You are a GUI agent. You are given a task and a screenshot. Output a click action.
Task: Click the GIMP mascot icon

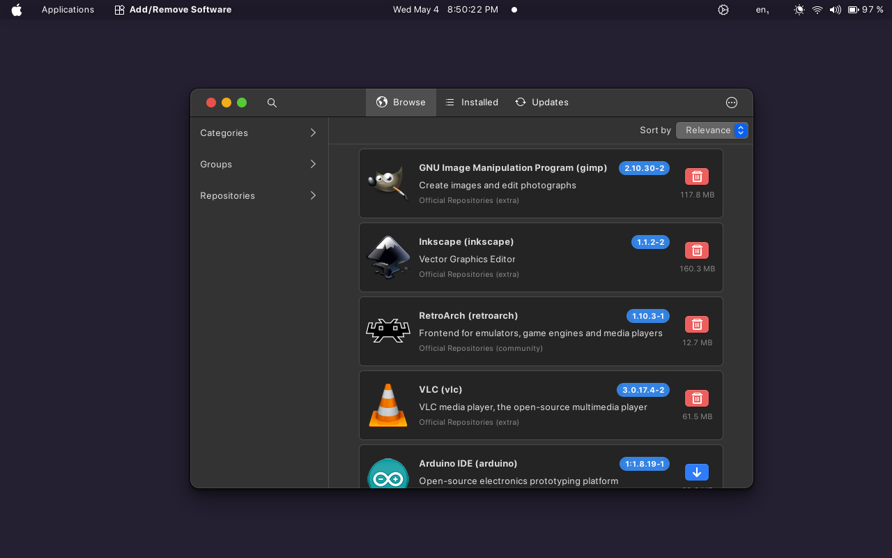[x=388, y=183]
